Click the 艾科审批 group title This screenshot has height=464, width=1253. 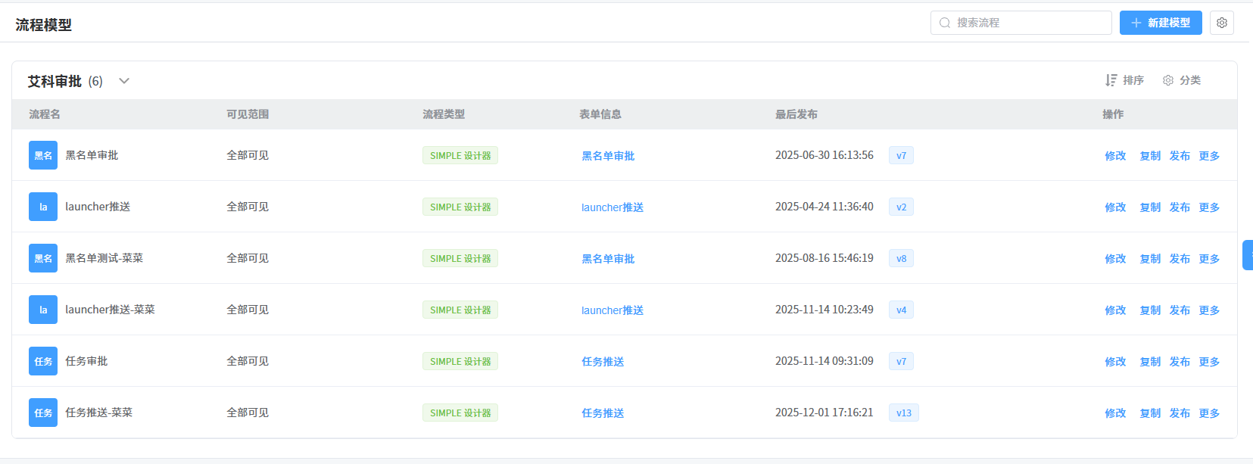[x=55, y=81]
